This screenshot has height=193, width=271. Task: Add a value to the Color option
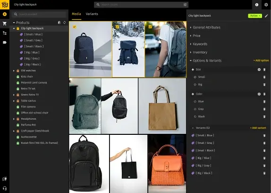[259, 94]
